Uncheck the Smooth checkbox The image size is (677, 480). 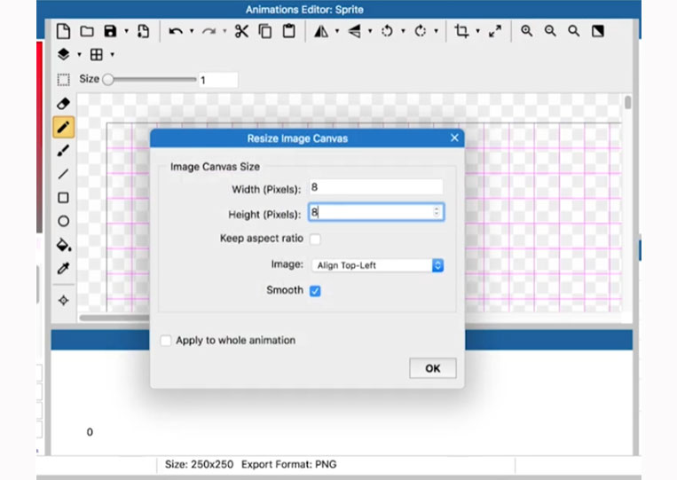315,291
